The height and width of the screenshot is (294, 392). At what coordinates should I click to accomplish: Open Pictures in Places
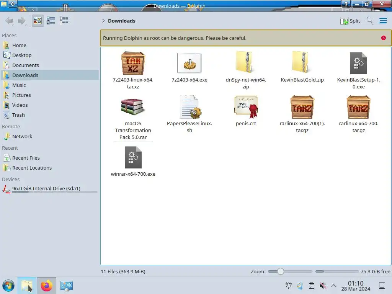49,95
